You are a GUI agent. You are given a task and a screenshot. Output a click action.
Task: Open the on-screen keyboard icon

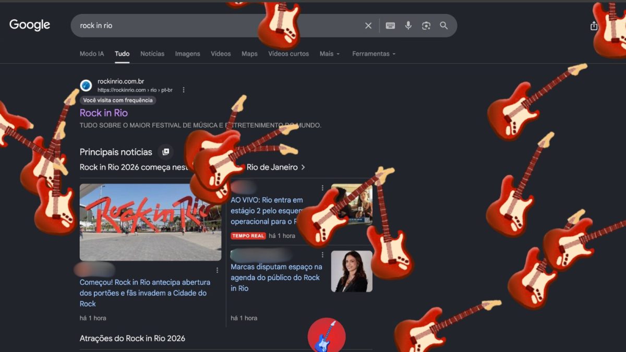pos(390,26)
